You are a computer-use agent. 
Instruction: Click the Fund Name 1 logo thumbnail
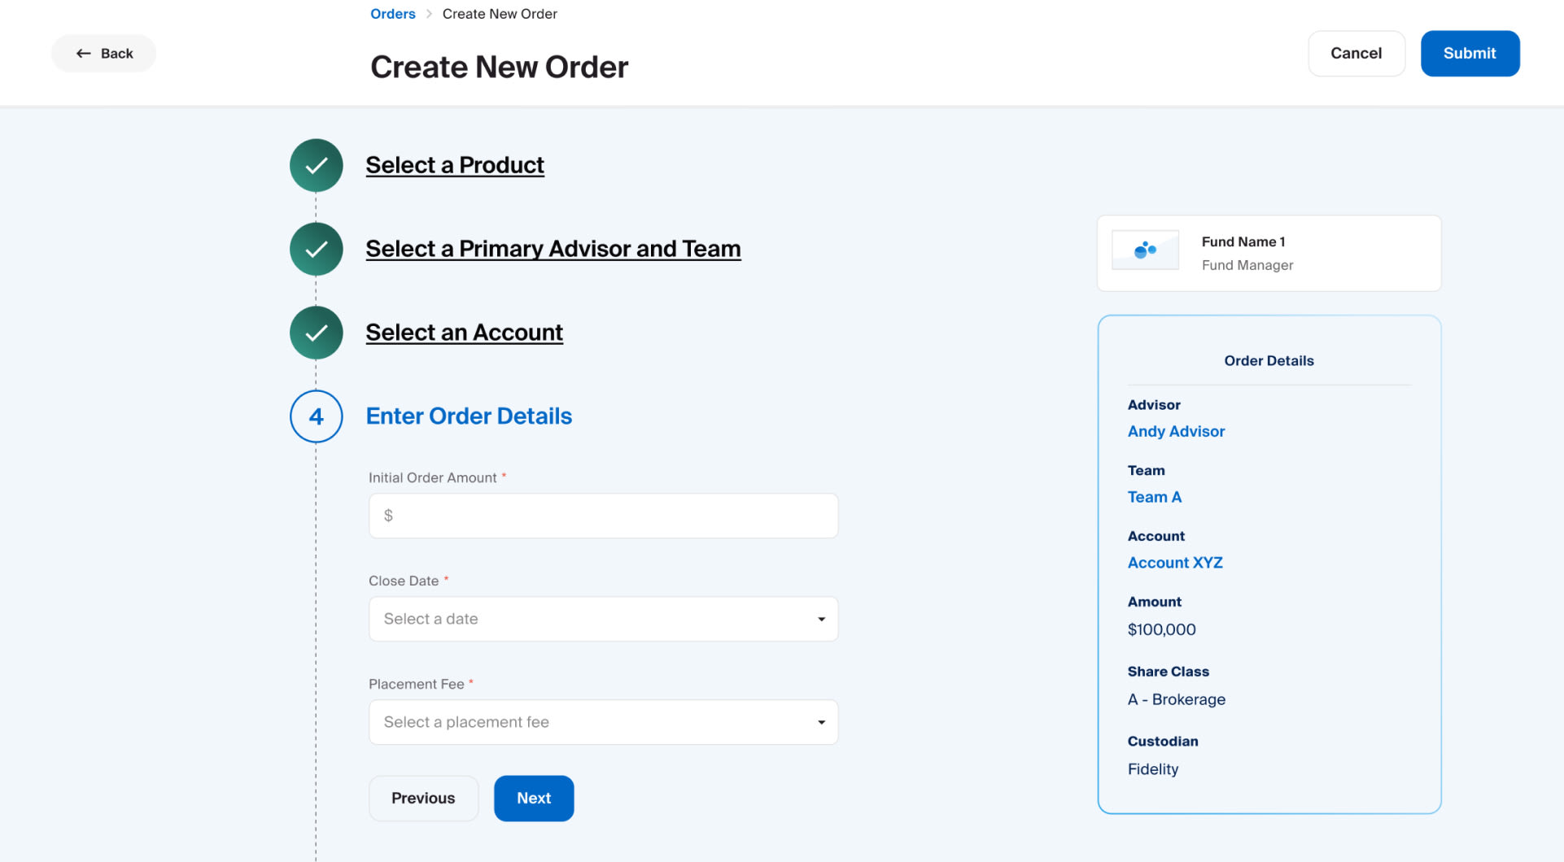point(1145,250)
